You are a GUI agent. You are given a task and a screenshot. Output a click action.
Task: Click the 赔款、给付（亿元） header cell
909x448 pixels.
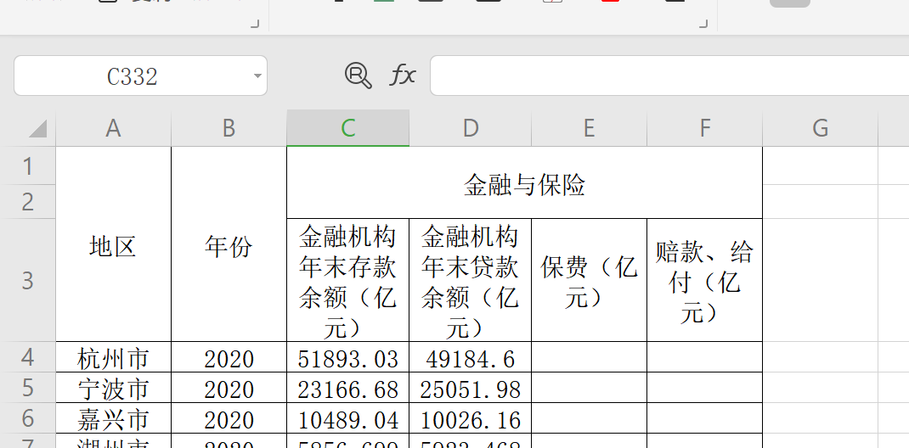pyautogui.click(x=704, y=280)
